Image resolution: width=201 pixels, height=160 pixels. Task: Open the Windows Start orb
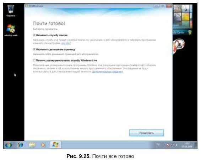(9, 145)
